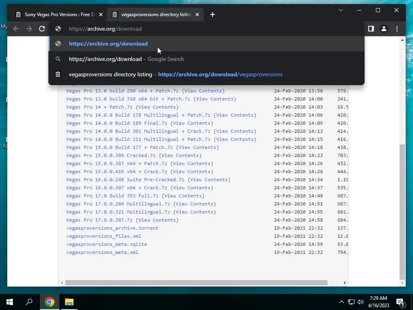Open volume control tray icon
This screenshot has height=310, width=413.
click(x=361, y=302)
